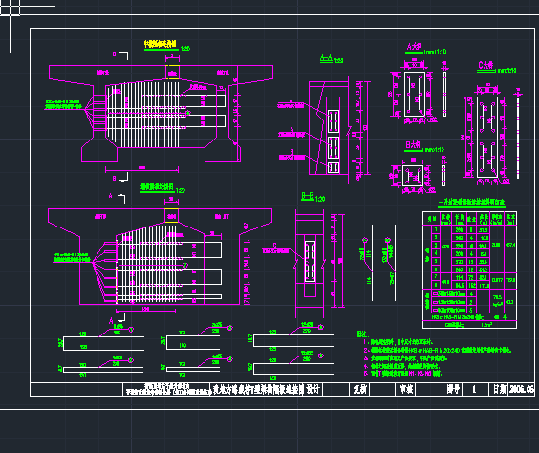Pick the yellow joint rectangle in the lower elevation

(171, 215)
